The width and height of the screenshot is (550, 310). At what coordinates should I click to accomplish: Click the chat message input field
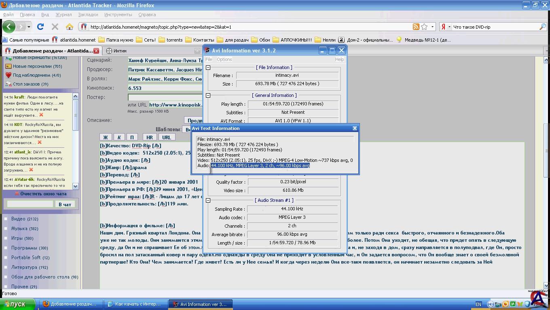click(x=30, y=204)
